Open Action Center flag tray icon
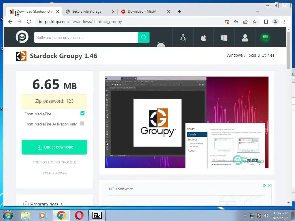This screenshot has width=295, height=221. pyautogui.click(x=259, y=216)
